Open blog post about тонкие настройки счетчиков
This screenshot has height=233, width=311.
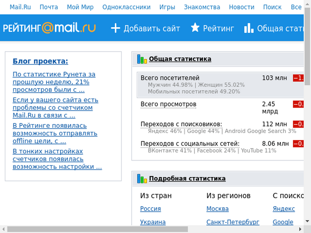click(57, 159)
